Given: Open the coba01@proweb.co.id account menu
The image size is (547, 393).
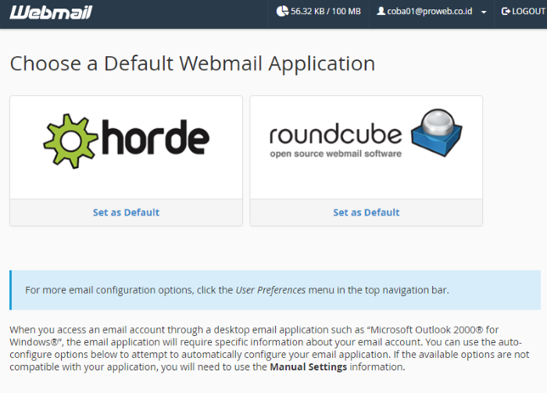Looking at the screenshot, I should point(431,12).
